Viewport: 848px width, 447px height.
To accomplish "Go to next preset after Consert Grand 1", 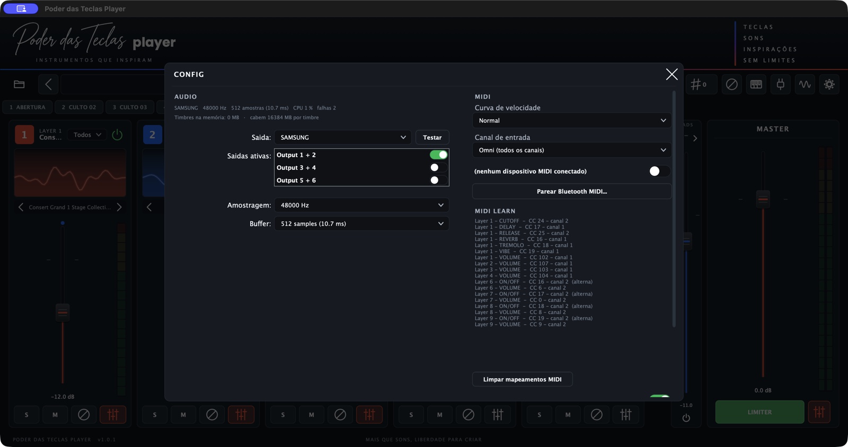I will [x=119, y=207].
